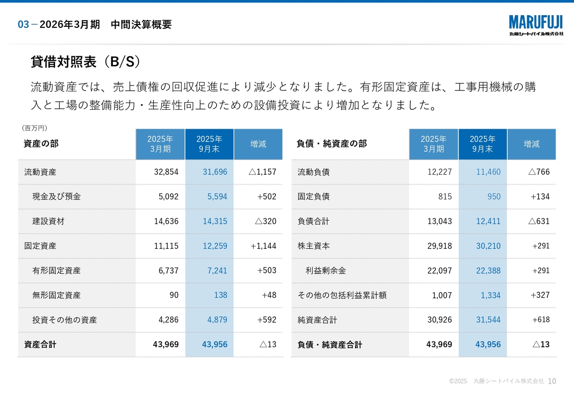The height and width of the screenshot is (397, 574).
Task: Select the 2025年9月末 header in the liabilities table
Action: coord(483,144)
